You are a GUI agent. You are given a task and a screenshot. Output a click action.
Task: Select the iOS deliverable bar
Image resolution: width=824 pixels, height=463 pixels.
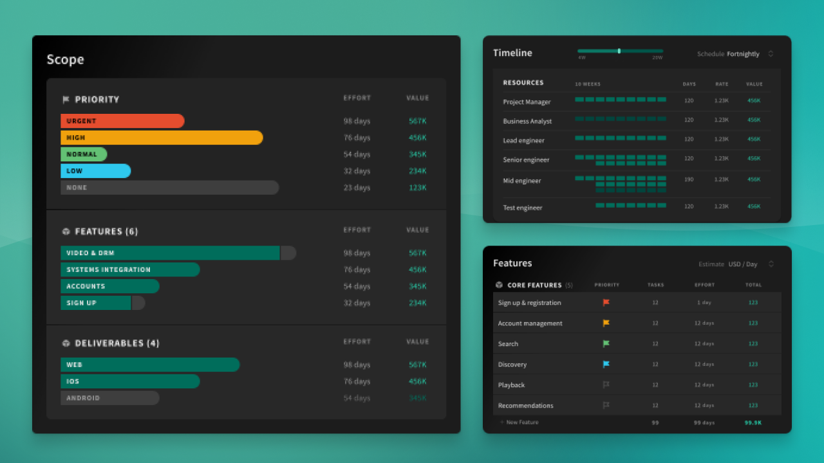130,381
